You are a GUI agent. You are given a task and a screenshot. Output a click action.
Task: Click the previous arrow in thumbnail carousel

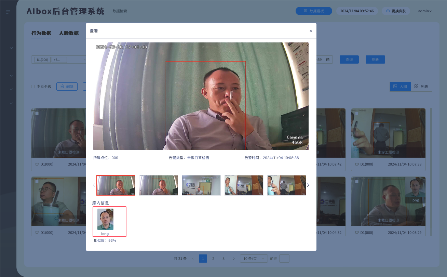[94, 185]
